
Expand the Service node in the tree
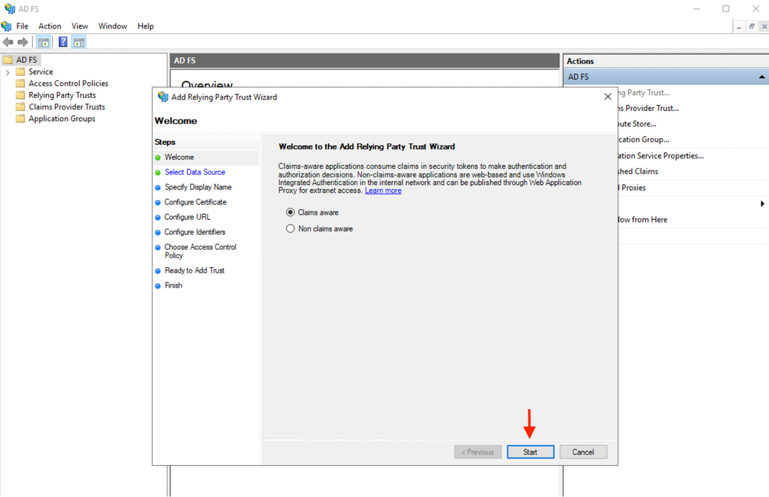click(7, 72)
